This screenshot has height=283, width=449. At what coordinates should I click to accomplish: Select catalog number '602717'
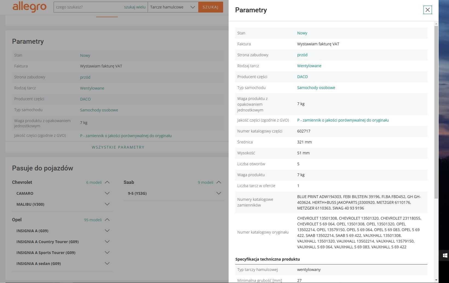304,131
